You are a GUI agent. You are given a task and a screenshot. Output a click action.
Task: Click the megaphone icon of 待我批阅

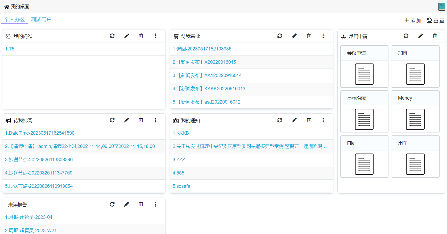[x=8, y=121]
